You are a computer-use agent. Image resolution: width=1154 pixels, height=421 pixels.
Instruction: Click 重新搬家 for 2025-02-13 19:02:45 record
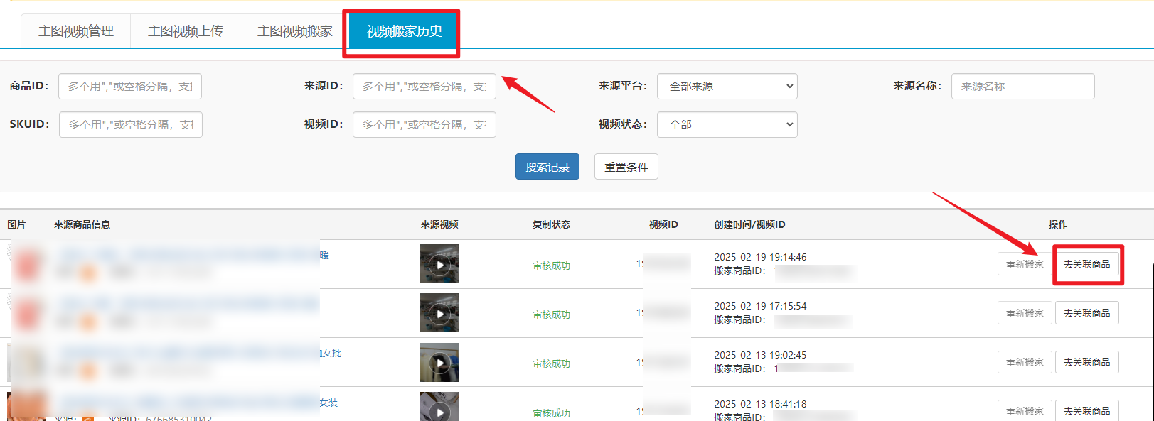click(1024, 362)
